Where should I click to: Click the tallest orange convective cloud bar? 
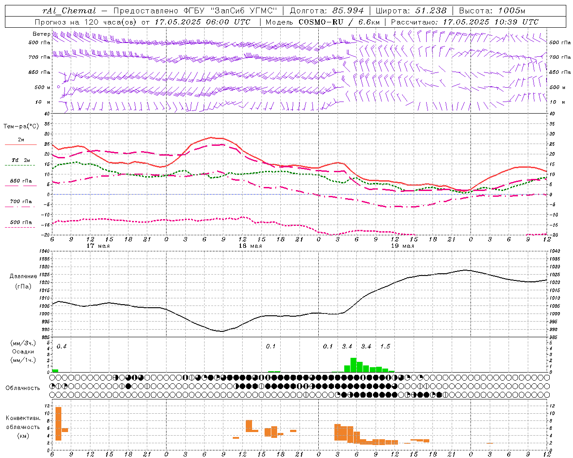pos(59,424)
